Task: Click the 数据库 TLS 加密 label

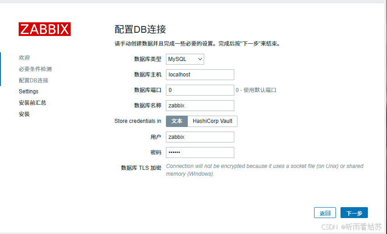Action: point(141,168)
